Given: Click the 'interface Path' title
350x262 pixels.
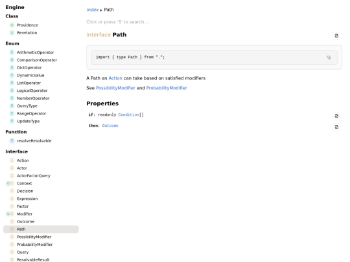Looking at the screenshot, I should tap(106, 35).
